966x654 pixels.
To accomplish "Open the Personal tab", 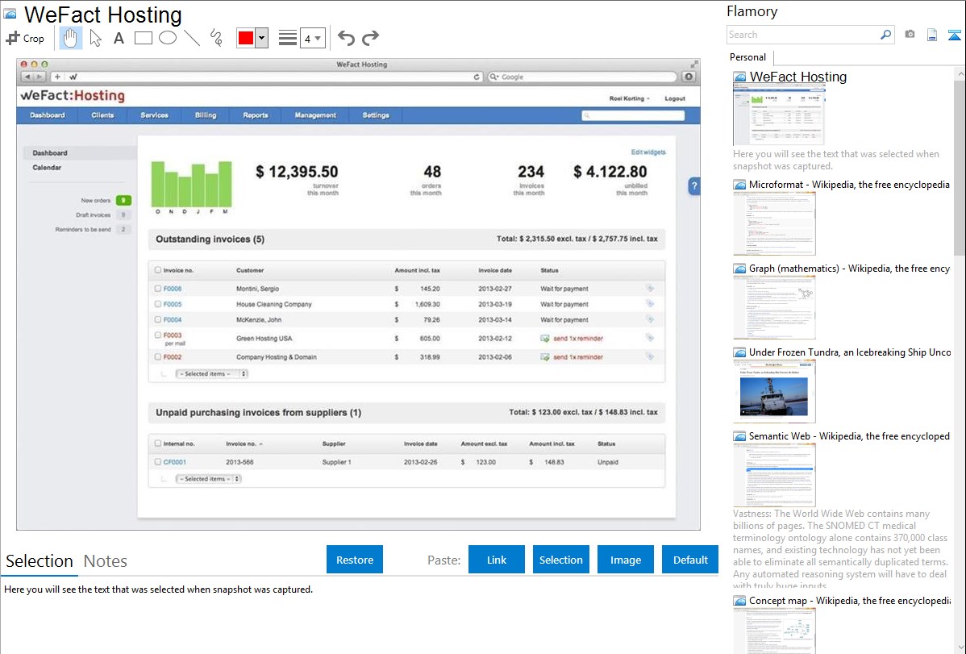I will (x=748, y=57).
